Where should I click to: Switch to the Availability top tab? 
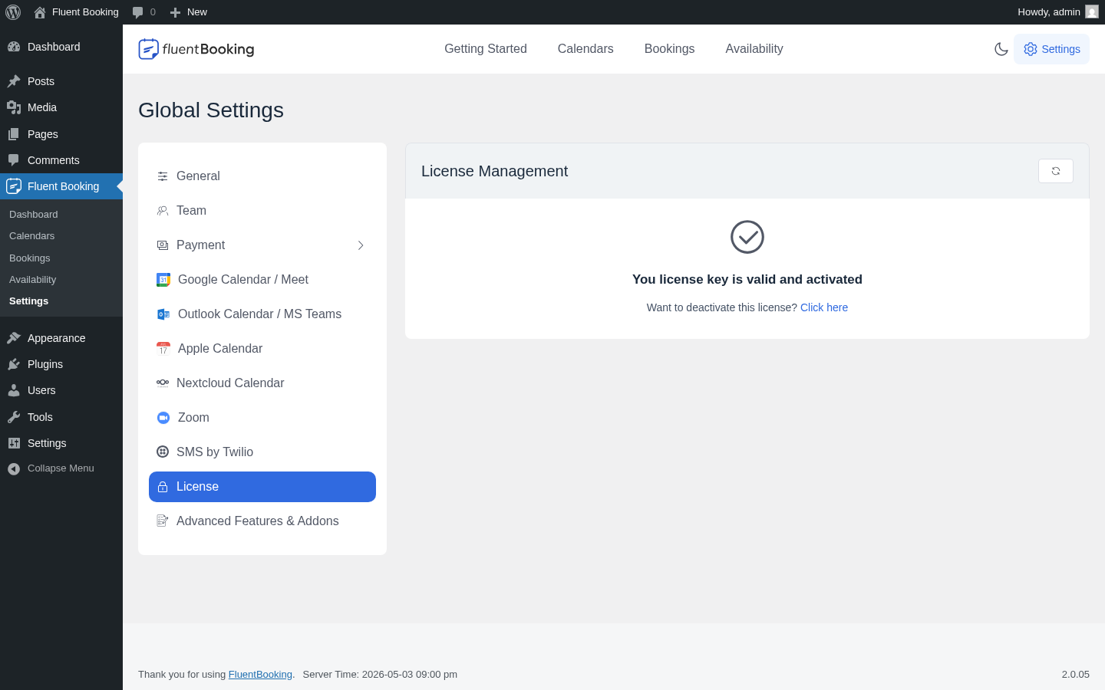coord(754,49)
